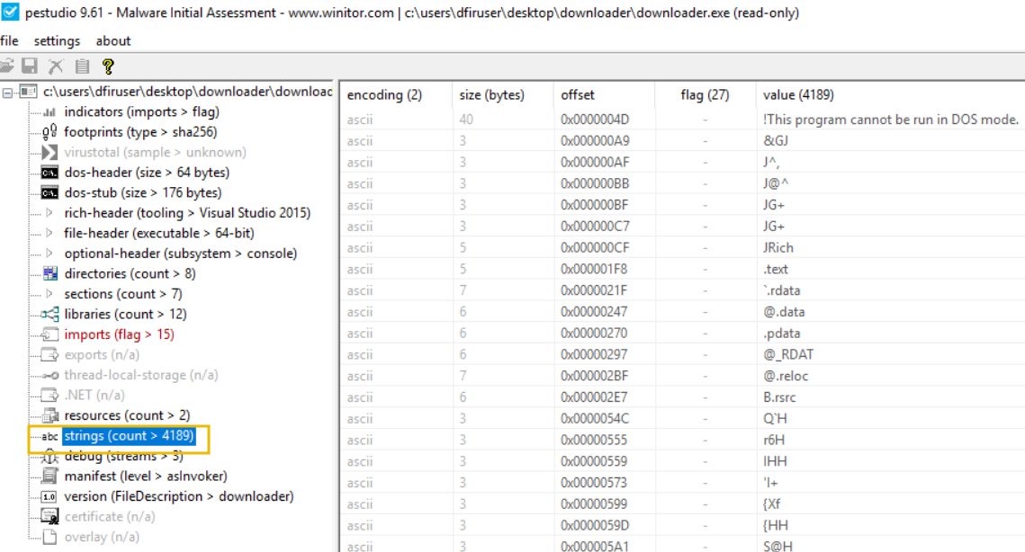Sort strings by the offset column header
Viewport: 1025px width, 552px height.
[x=576, y=94]
